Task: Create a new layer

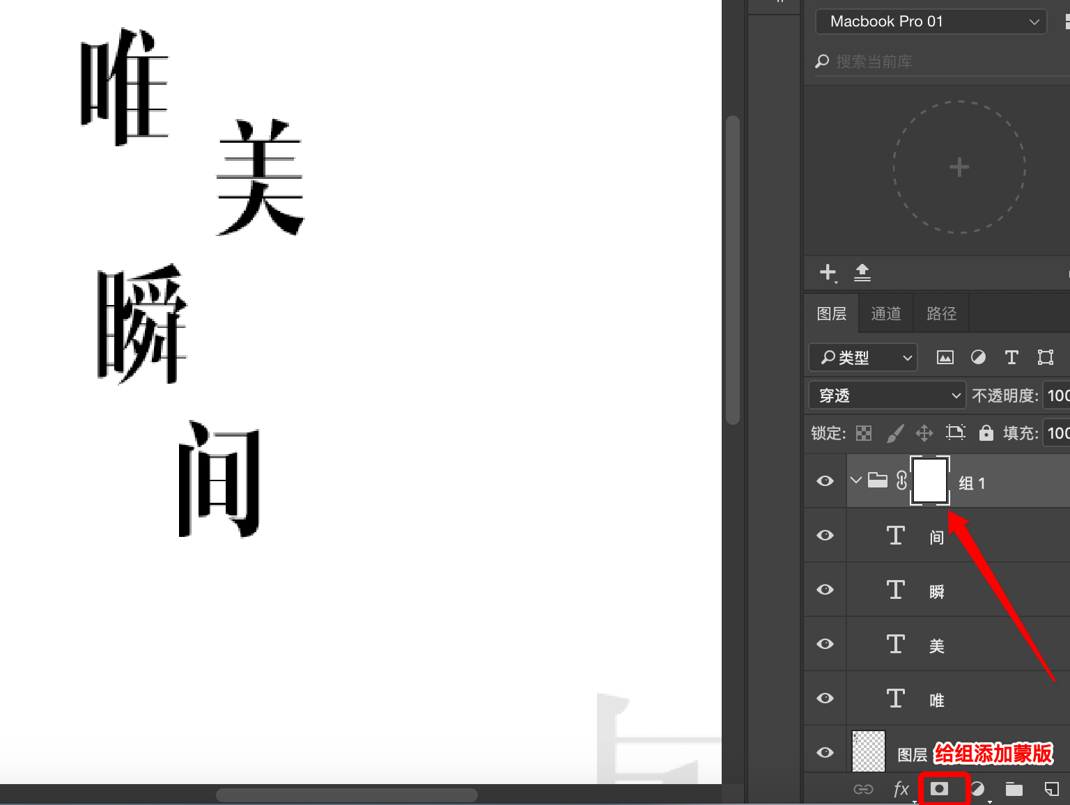Action: click(1052, 789)
